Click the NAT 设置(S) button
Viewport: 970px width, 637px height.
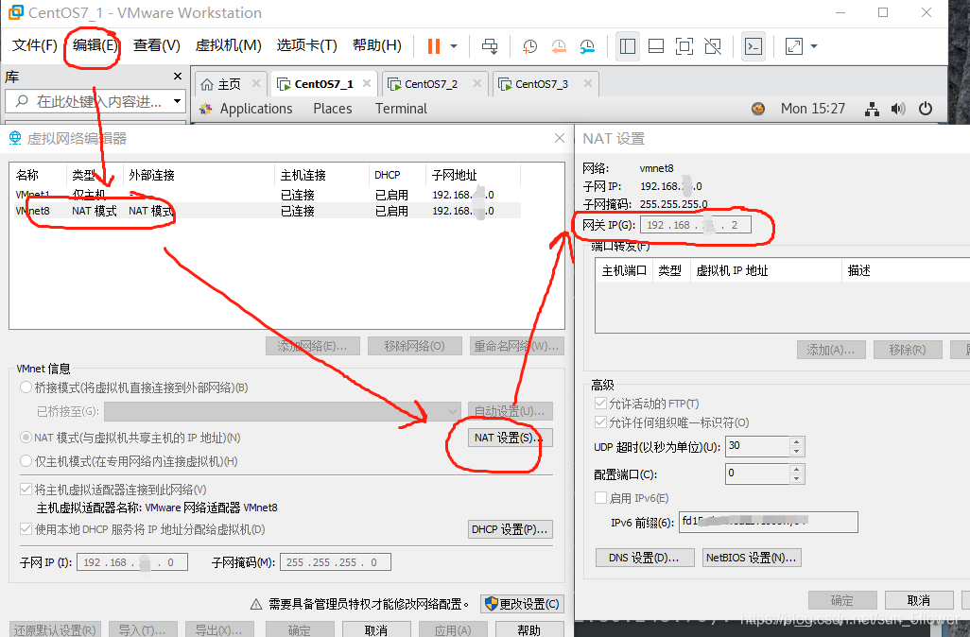[x=510, y=438]
